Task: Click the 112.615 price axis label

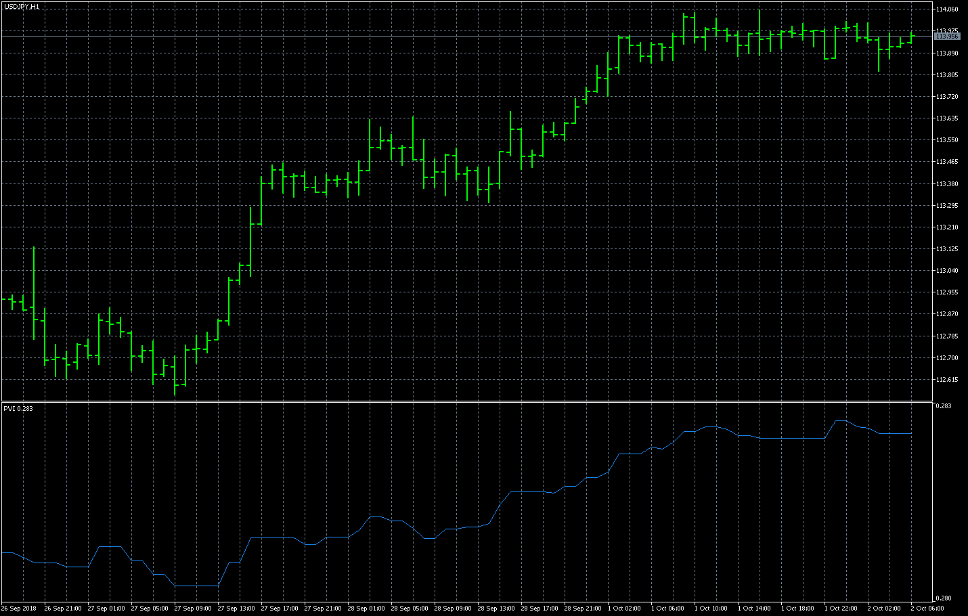Action: click(947, 380)
